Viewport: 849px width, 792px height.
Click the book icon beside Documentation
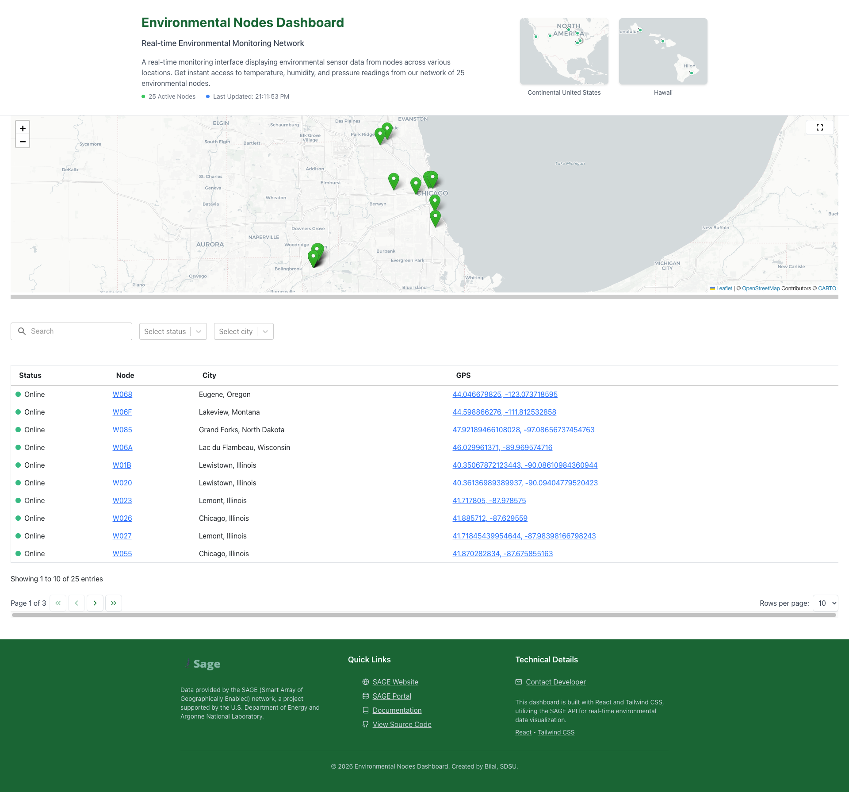[365, 710]
